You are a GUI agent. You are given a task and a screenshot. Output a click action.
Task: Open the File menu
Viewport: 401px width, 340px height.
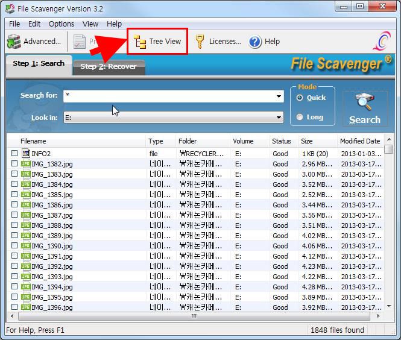click(14, 24)
